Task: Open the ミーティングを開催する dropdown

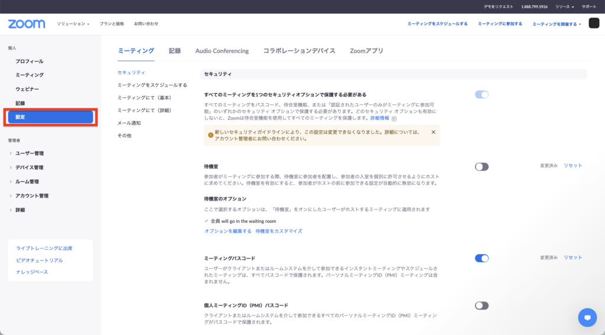Action: point(557,24)
